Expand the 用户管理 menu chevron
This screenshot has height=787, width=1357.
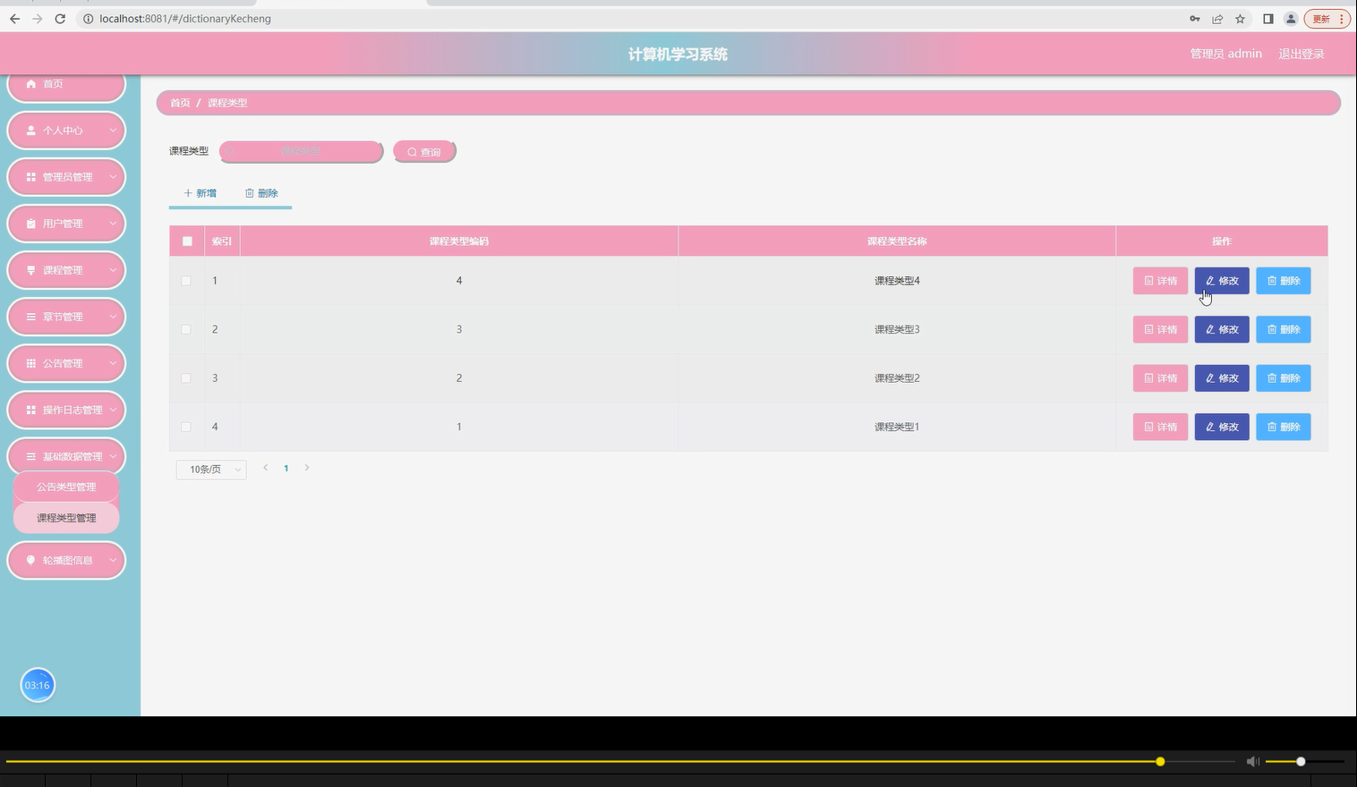pyautogui.click(x=113, y=224)
